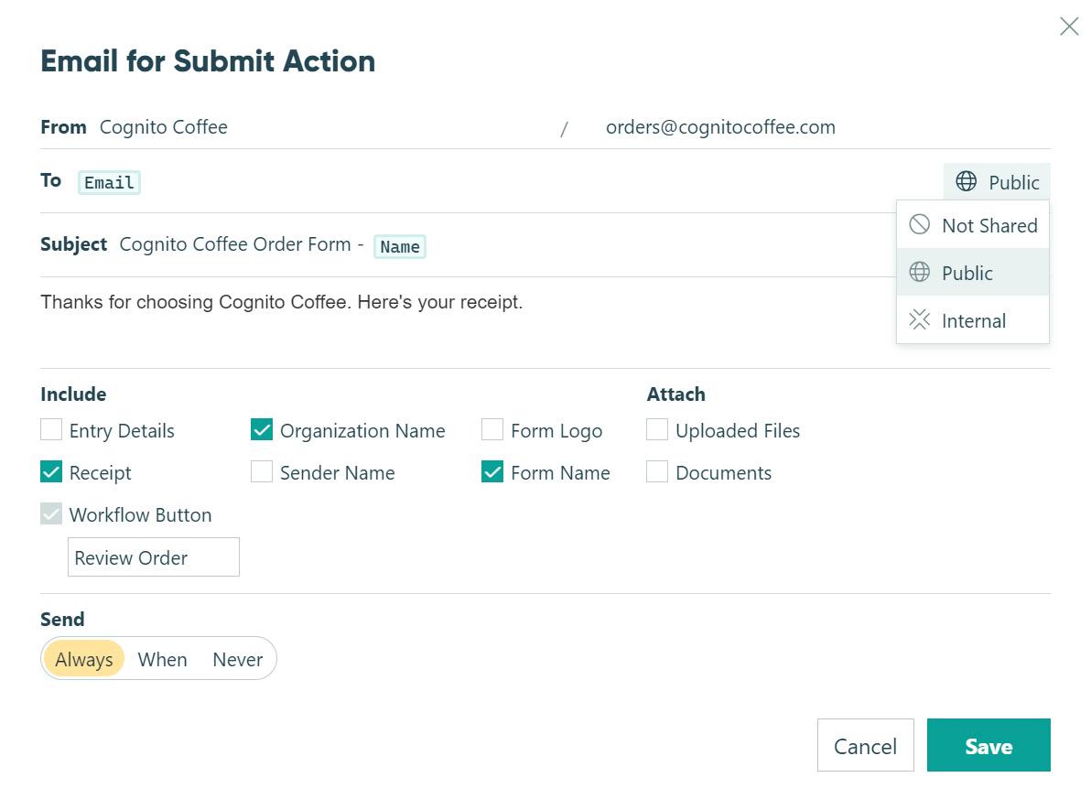Click the Email token in To field

109,182
